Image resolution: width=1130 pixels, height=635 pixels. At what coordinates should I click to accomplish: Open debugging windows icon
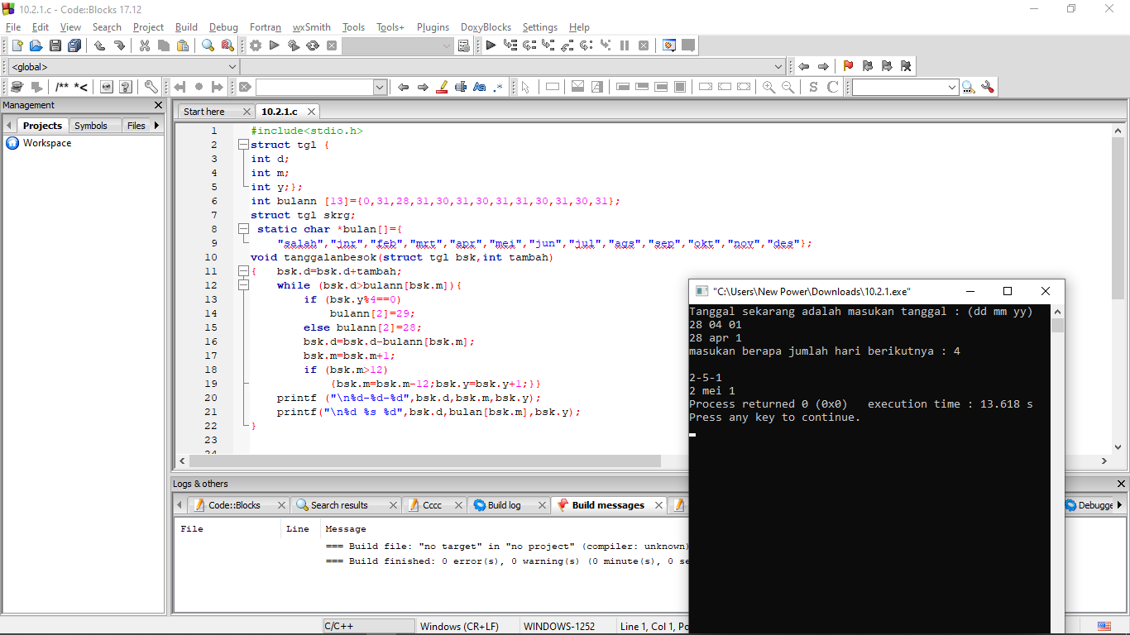668,45
